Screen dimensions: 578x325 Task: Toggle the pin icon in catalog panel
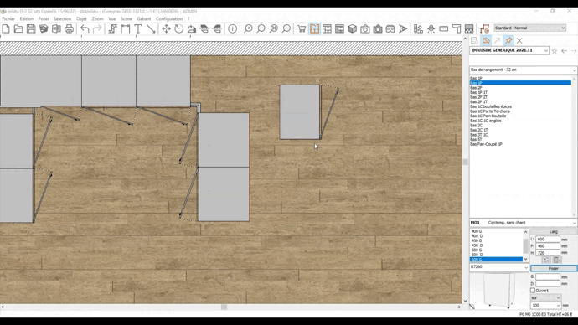click(508, 40)
